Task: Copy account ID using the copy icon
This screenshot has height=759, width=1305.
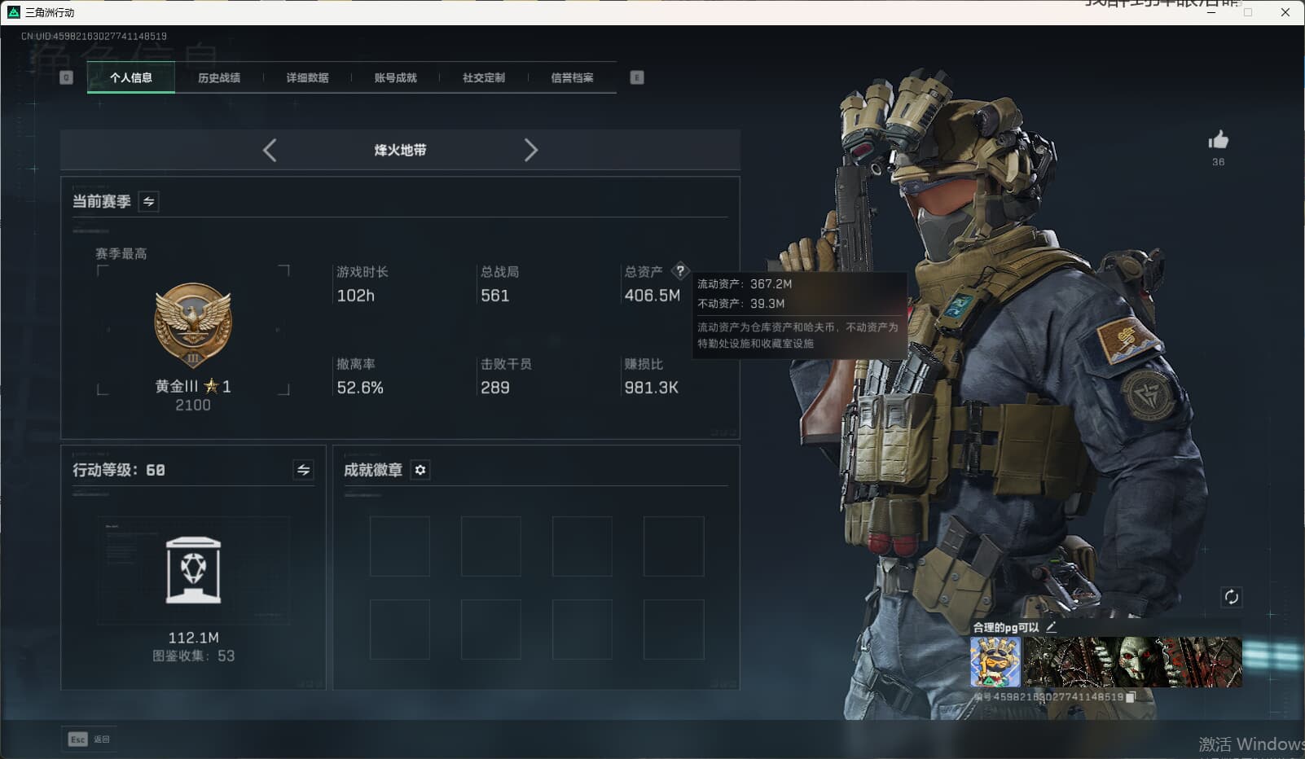Action: point(1131,698)
